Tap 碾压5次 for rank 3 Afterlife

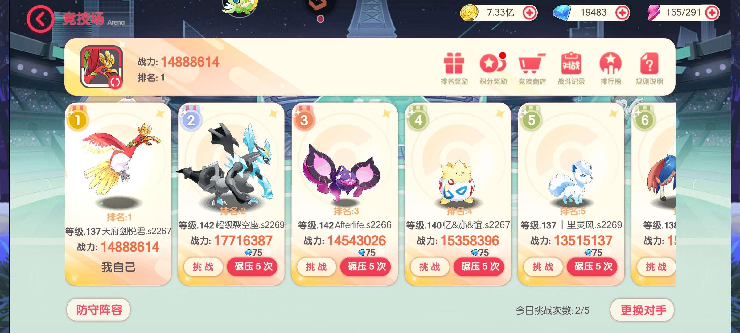[x=367, y=267]
